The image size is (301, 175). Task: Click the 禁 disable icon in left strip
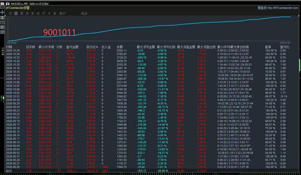coord(2,27)
